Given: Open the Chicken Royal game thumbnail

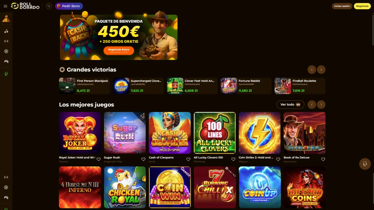Looking at the screenshot, I should (x=125, y=187).
